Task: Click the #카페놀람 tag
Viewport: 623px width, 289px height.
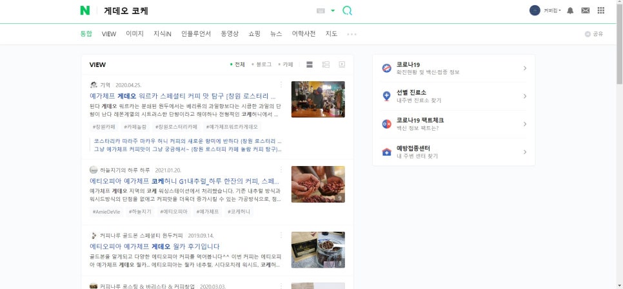Action: pos(135,127)
